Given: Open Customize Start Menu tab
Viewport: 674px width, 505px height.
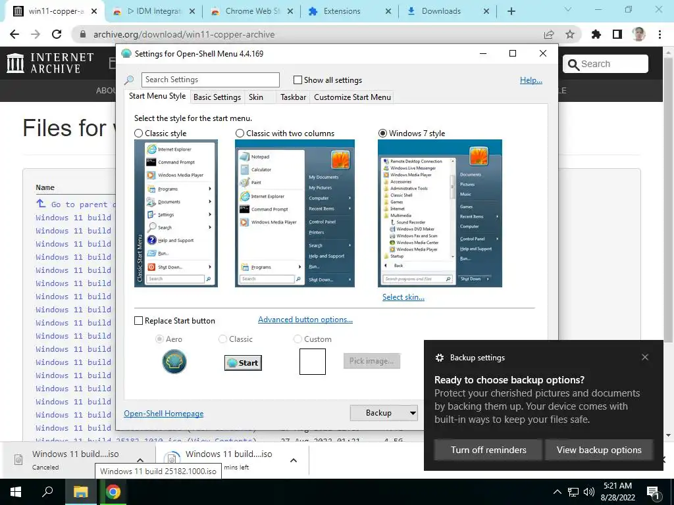Looking at the screenshot, I should 353,97.
